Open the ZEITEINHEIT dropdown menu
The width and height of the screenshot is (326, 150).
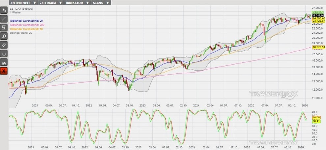[22, 3]
